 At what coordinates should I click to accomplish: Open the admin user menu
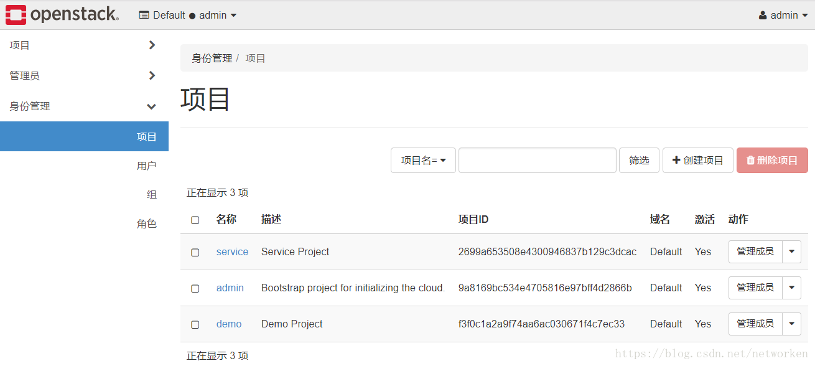pos(783,15)
